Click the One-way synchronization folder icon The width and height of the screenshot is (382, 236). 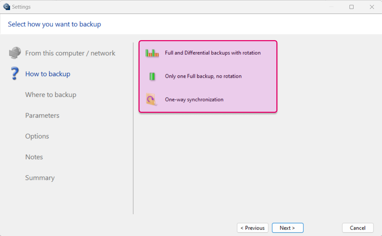coord(152,100)
